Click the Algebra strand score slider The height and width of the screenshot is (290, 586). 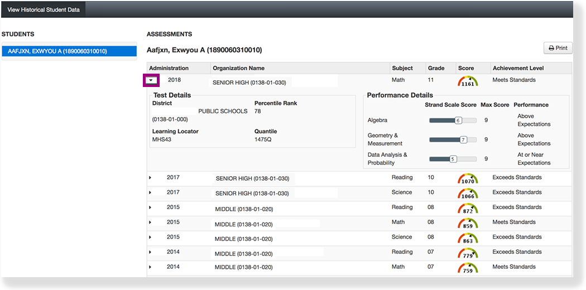click(x=453, y=120)
